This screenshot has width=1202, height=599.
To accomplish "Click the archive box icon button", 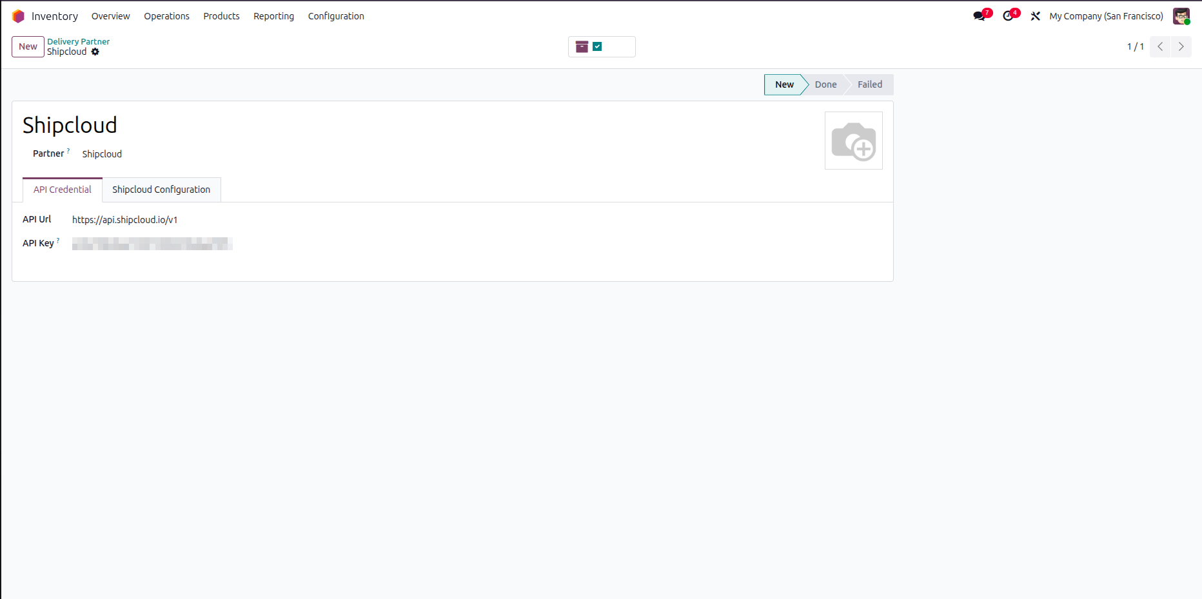I will 582,46.
